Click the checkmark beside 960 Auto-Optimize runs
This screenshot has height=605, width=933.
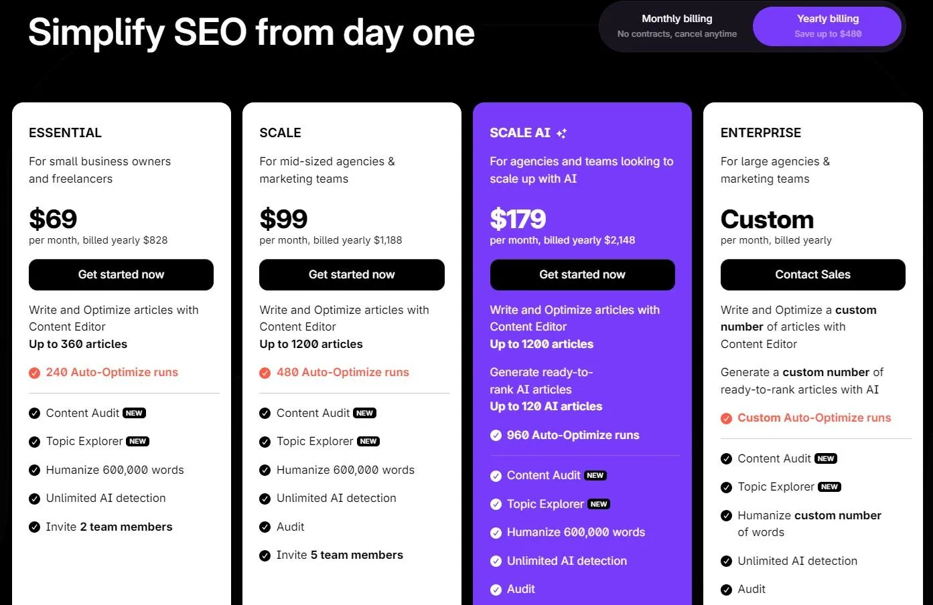(x=496, y=436)
